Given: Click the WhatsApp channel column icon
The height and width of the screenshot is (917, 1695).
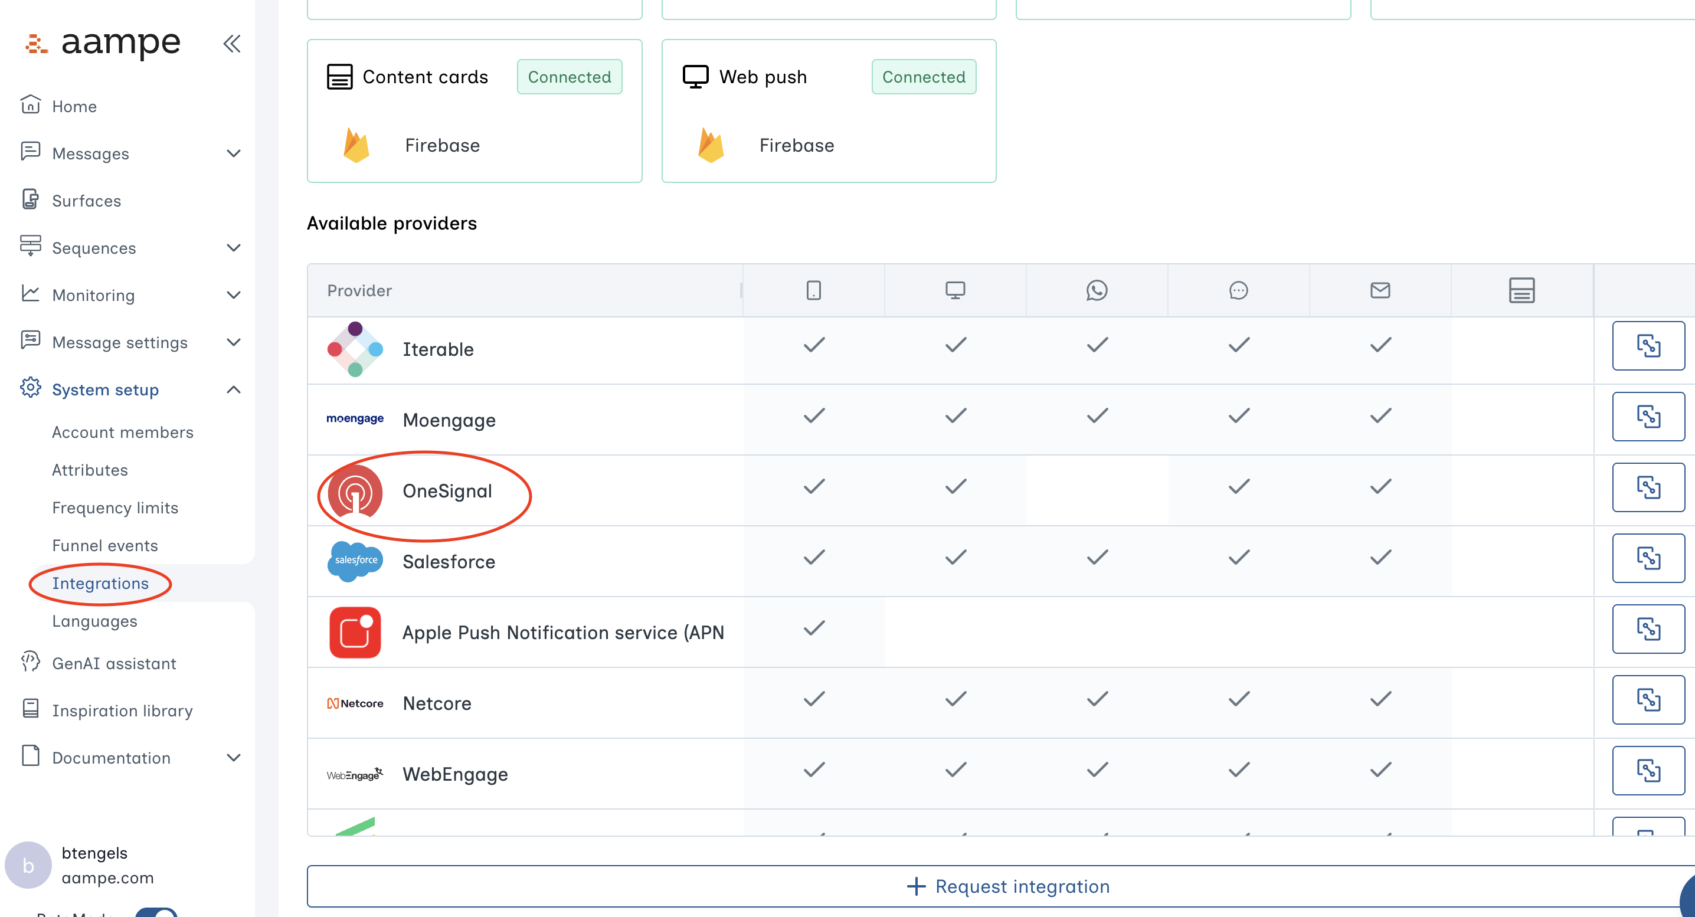Looking at the screenshot, I should [x=1096, y=290].
